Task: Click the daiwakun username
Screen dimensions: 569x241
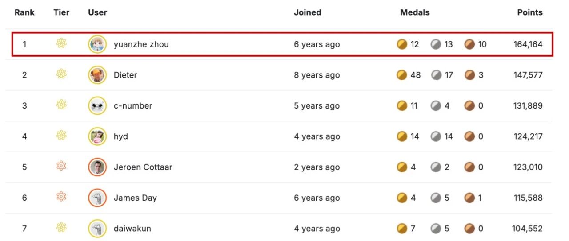Action: pyautogui.click(x=132, y=229)
